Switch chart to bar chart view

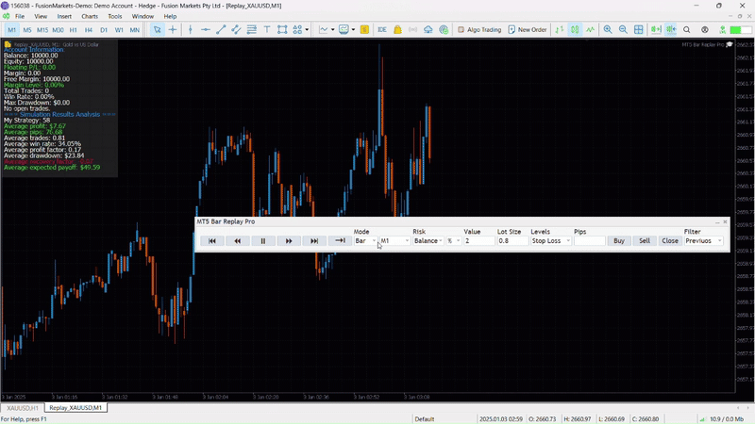560,30
